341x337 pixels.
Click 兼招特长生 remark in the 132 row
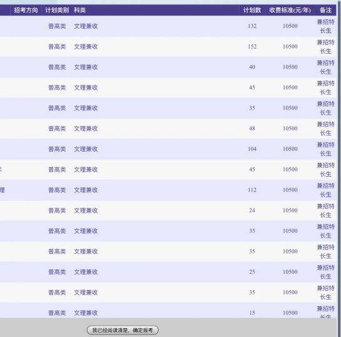click(325, 26)
